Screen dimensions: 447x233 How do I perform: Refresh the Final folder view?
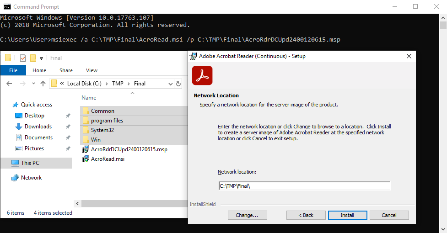point(178,84)
